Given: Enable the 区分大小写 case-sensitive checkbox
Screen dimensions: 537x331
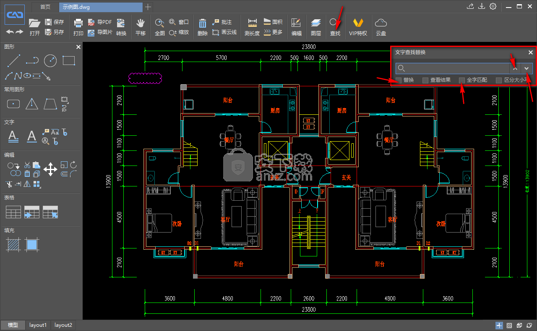Looking at the screenshot, I should click(499, 80).
